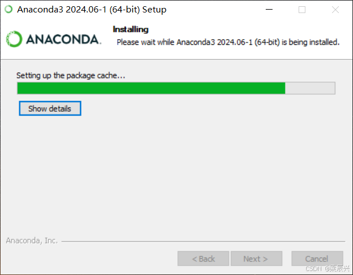Click the 'Setting up the package cache...' status text
Screen dimensions: 353x275
pos(71,75)
